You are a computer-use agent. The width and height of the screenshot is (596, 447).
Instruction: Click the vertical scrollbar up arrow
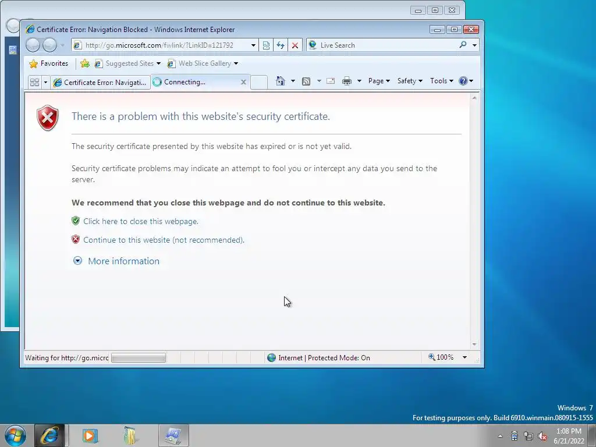click(474, 98)
